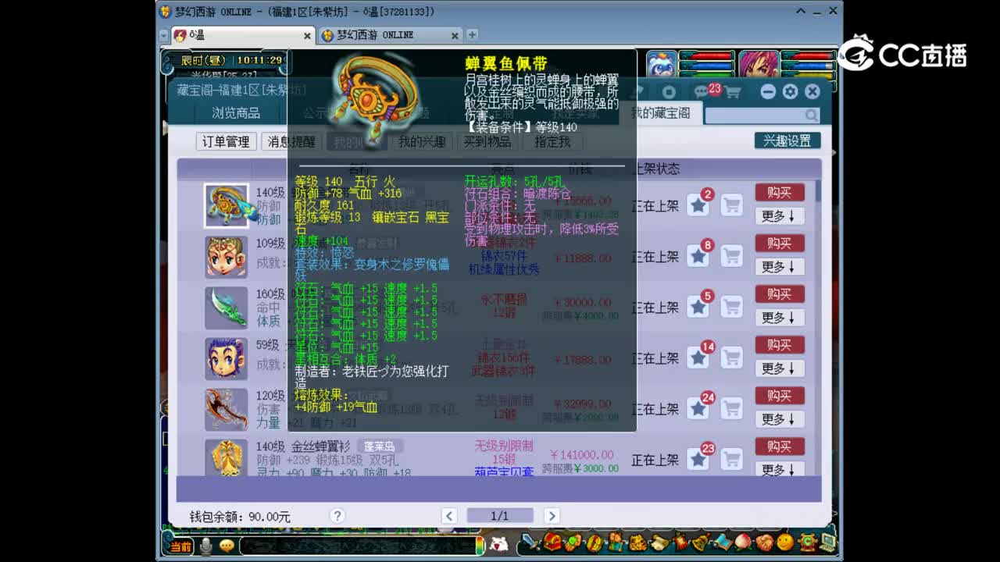Click 购买 for the 160级 item

[x=779, y=294]
